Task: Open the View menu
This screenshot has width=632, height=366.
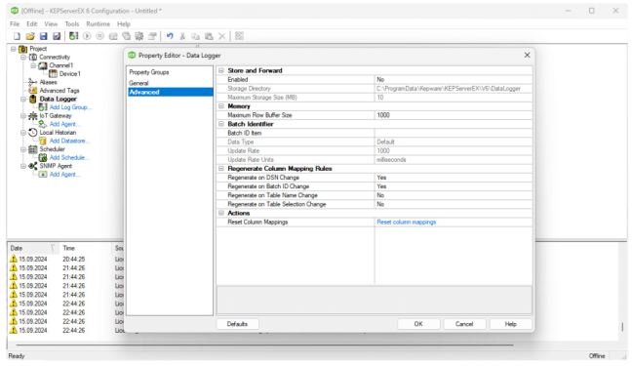Action: pyautogui.click(x=51, y=24)
